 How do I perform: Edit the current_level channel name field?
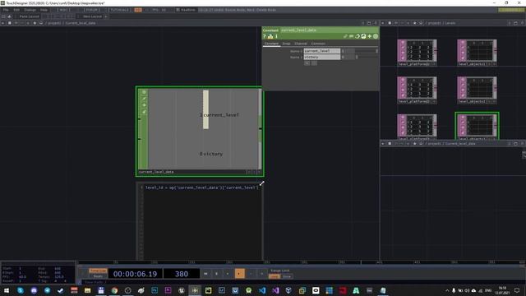point(322,51)
